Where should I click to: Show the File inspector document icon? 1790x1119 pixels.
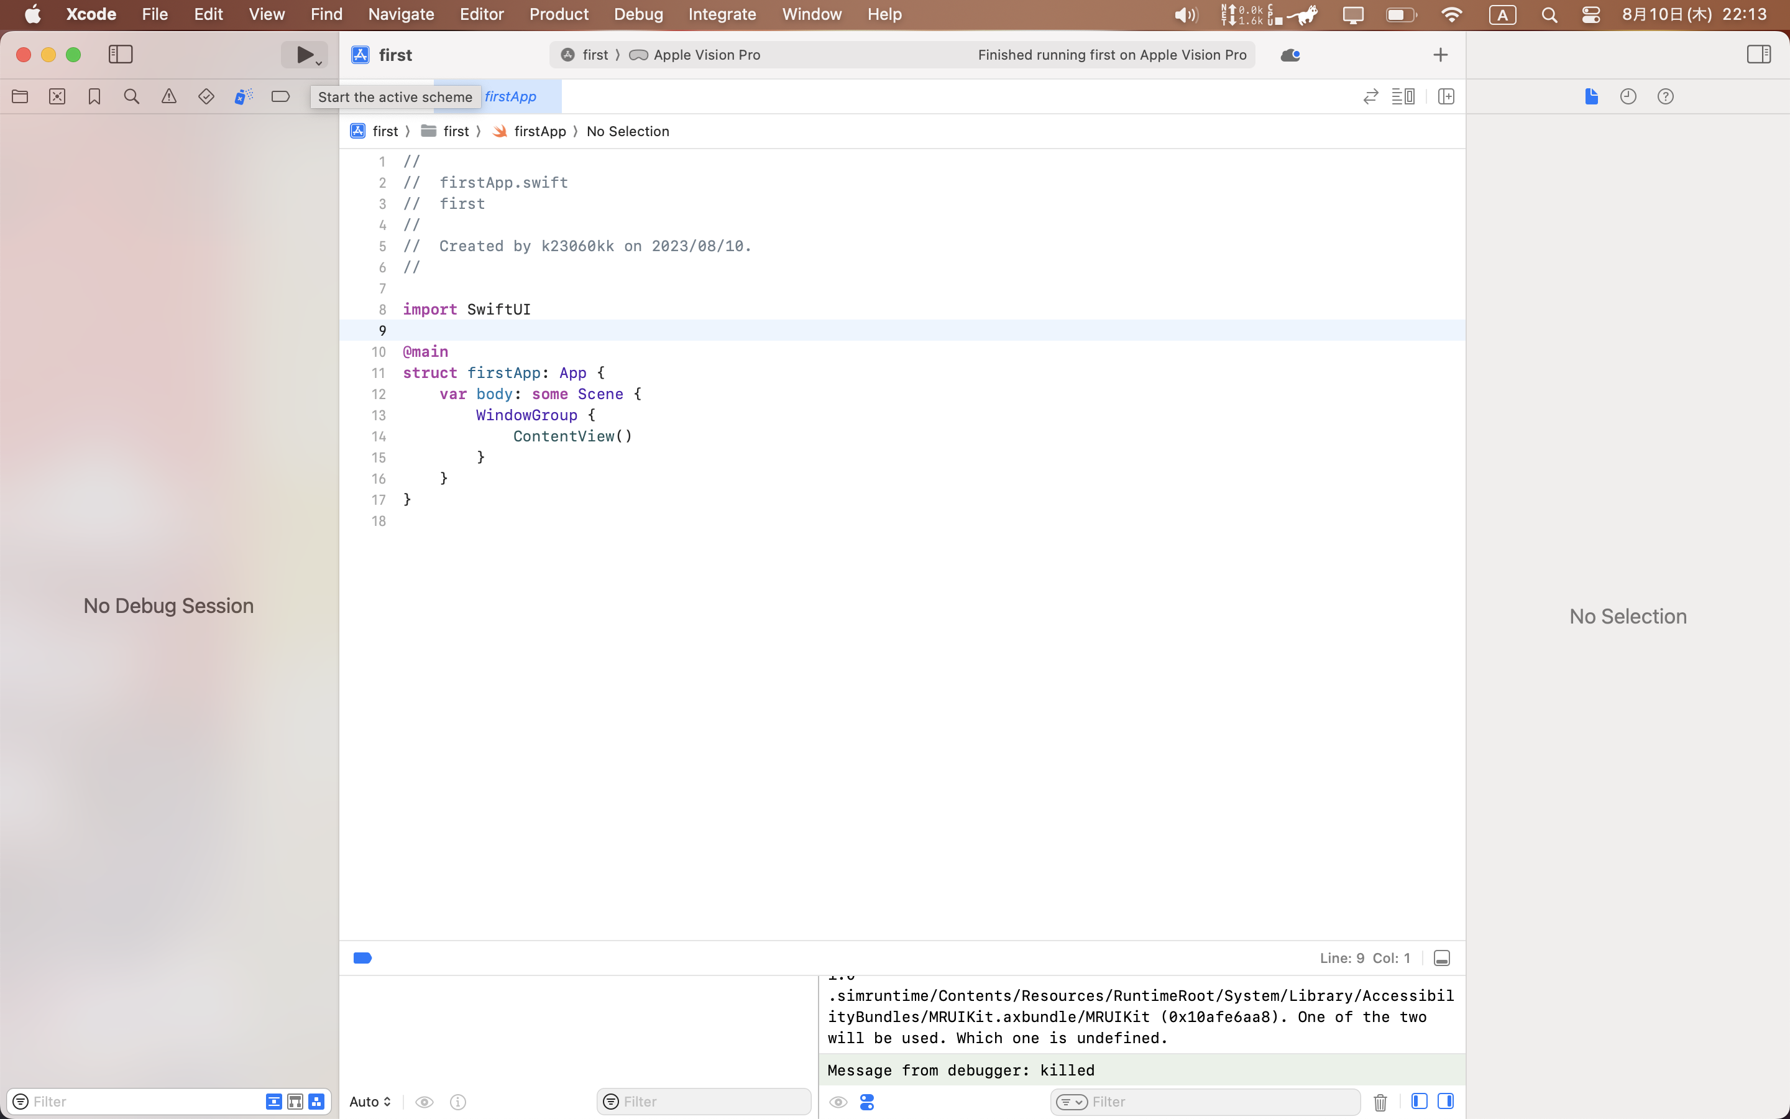pos(1591,96)
